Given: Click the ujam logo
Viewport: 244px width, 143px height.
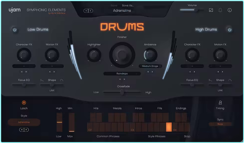Looking at the screenshot, I should (14, 10).
